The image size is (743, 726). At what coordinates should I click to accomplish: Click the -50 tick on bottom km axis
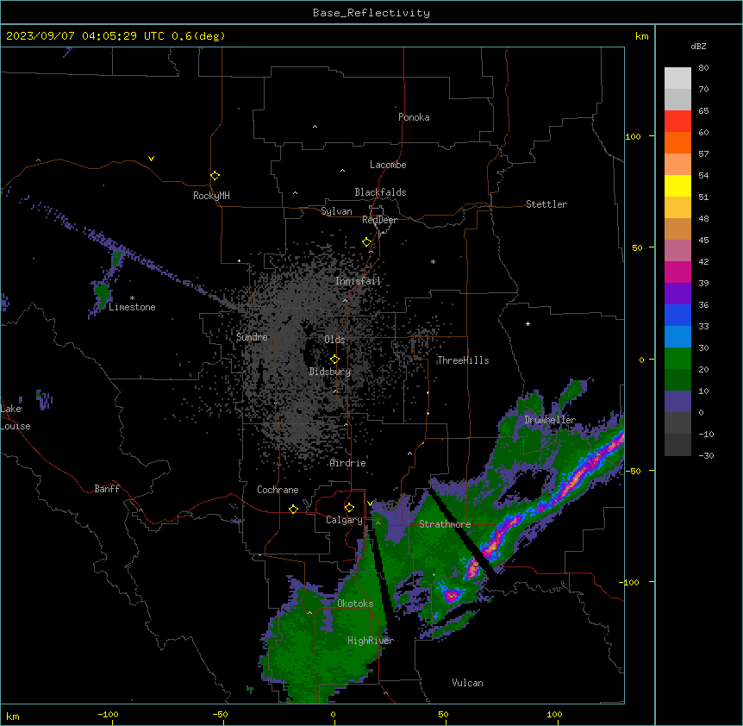click(x=220, y=714)
